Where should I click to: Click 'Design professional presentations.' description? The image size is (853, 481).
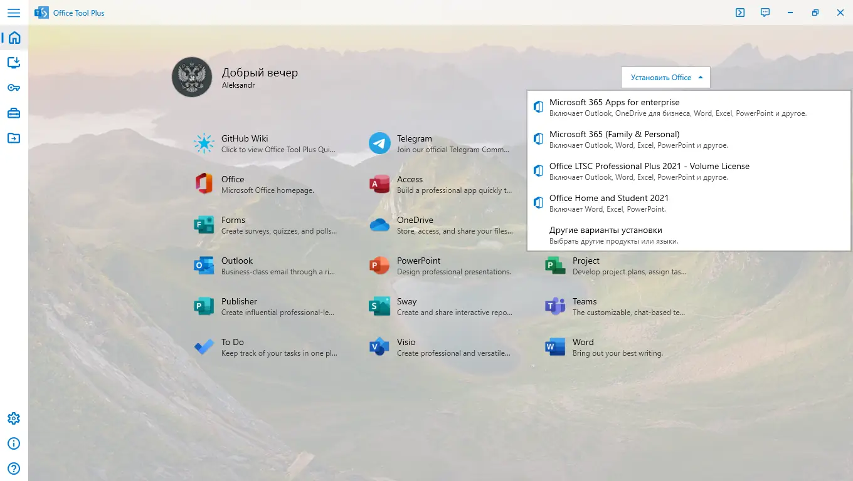click(454, 272)
